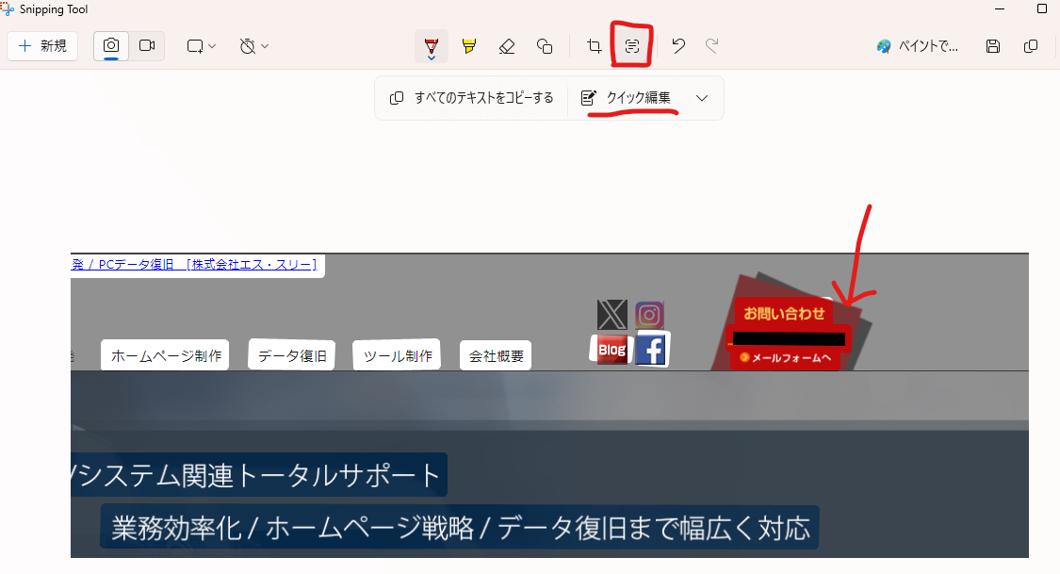Select the red ballpoint pen tool
The width and height of the screenshot is (1060, 574).
click(x=432, y=44)
